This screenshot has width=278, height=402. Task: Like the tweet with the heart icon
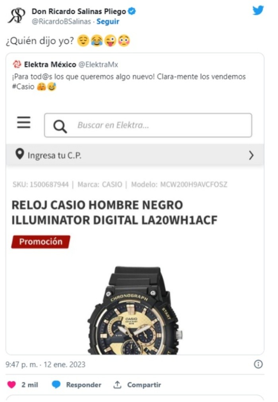pos(12,385)
